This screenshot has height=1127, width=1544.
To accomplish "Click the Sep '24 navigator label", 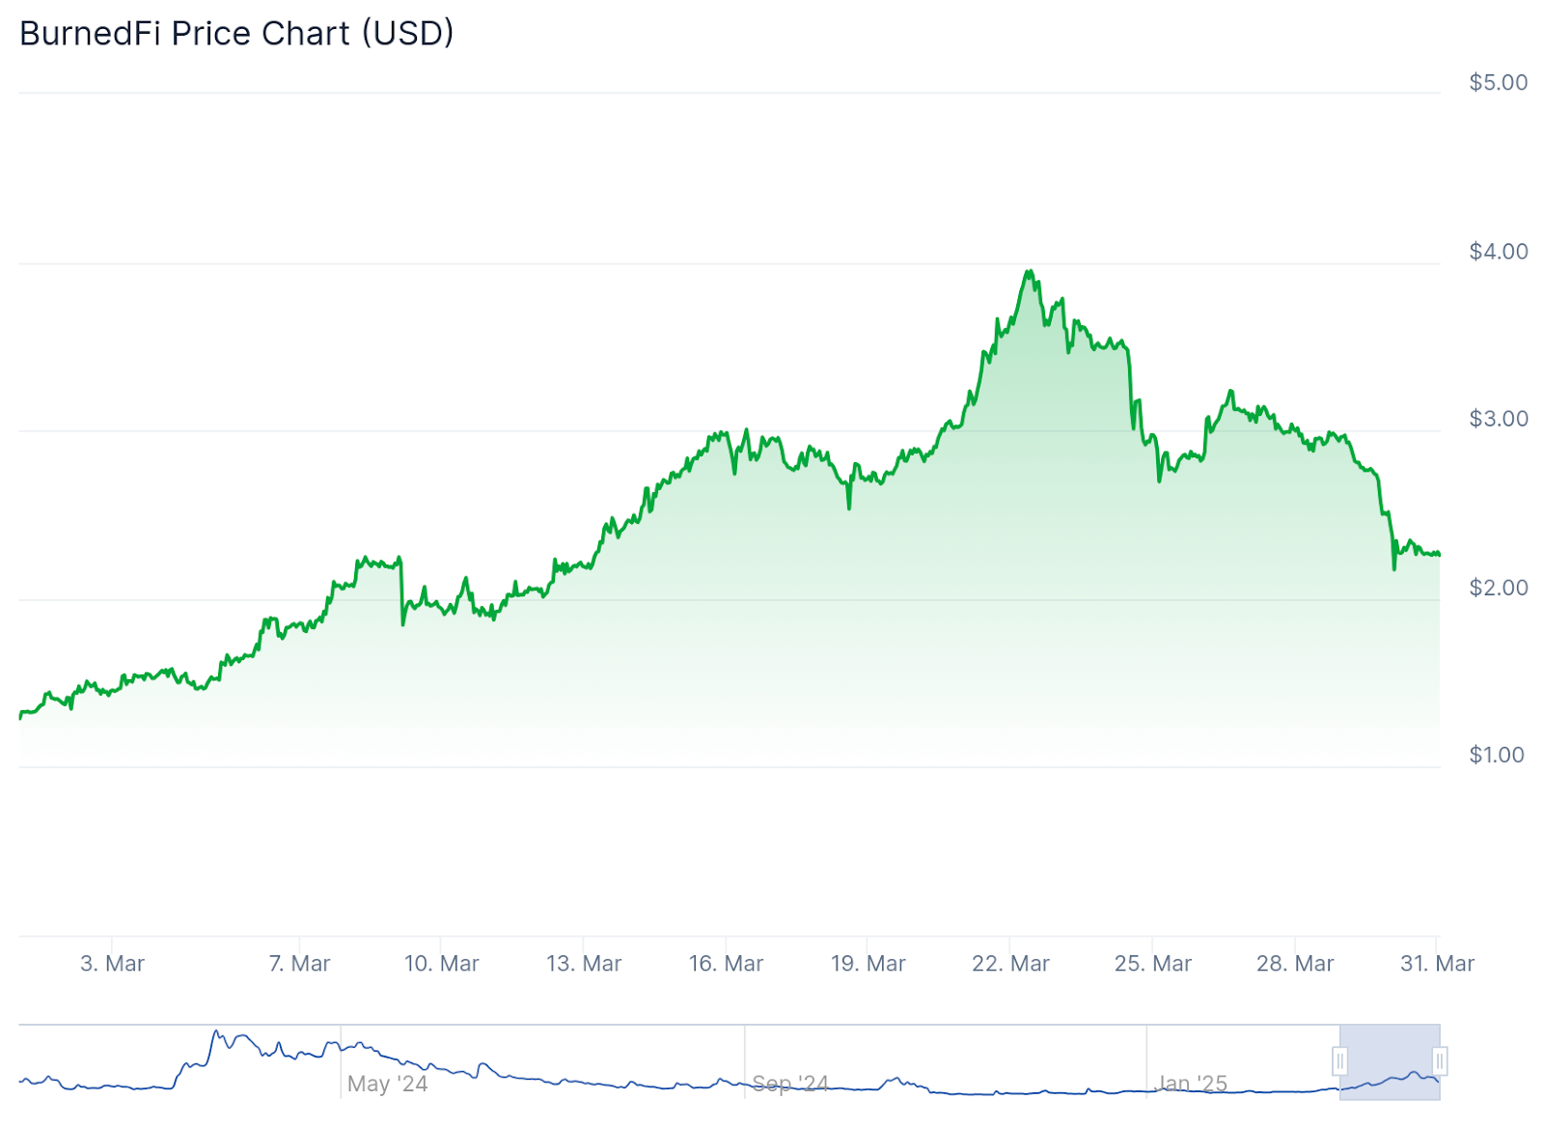I will tap(790, 1084).
